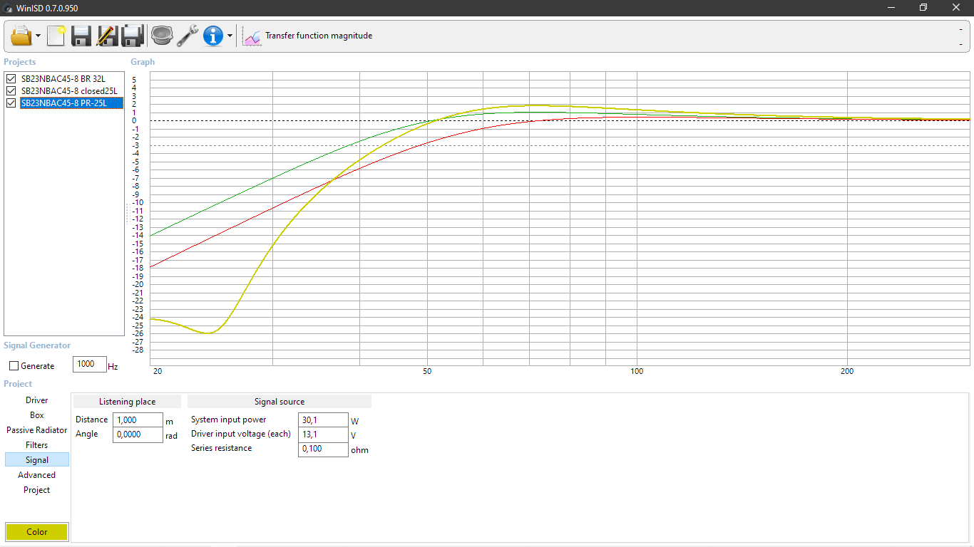The height and width of the screenshot is (547, 974).
Task: Open the Project tab
Action: [37, 490]
